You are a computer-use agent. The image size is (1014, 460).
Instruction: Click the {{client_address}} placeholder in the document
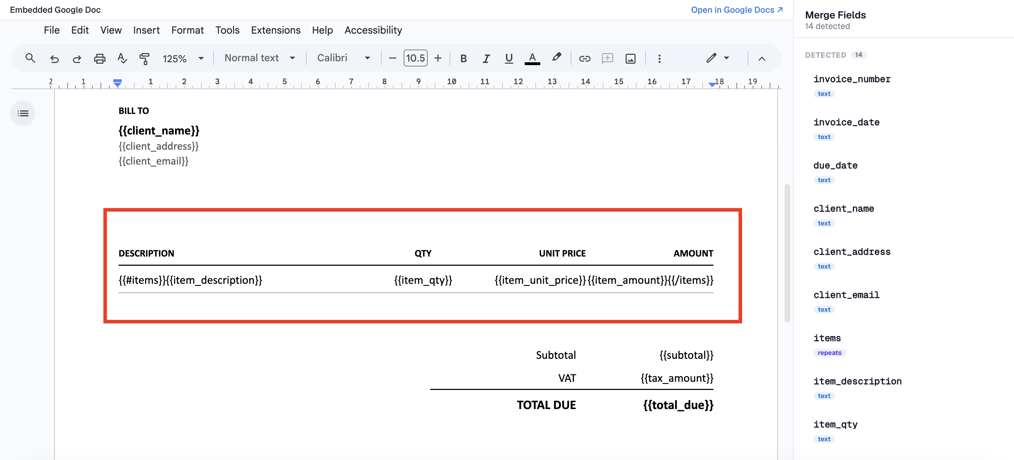tap(159, 146)
